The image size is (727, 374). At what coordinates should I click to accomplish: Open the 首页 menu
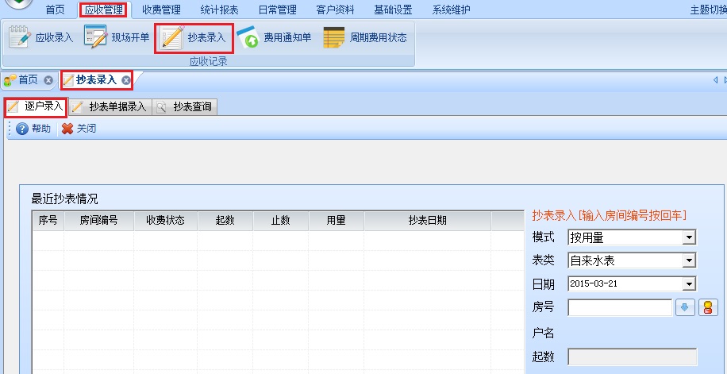point(56,10)
